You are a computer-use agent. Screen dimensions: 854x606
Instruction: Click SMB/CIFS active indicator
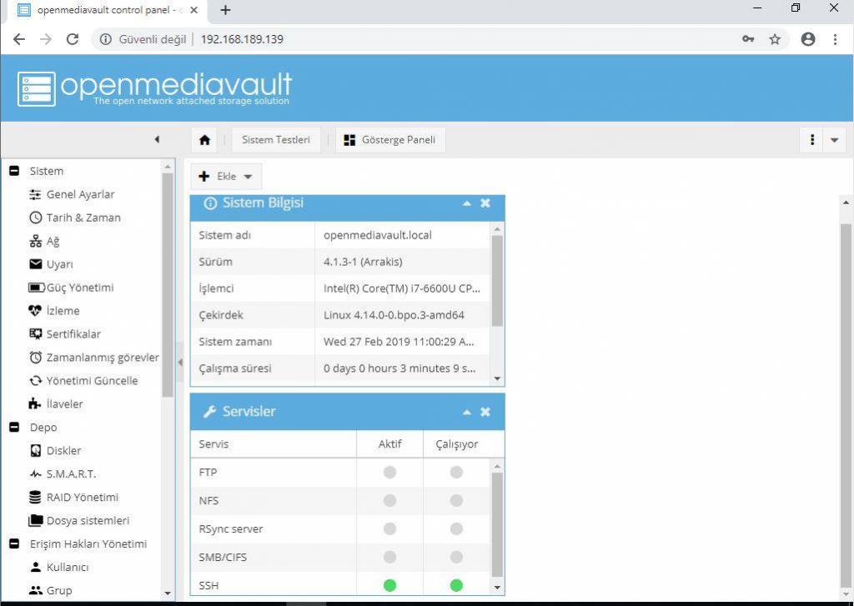coord(390,557)
